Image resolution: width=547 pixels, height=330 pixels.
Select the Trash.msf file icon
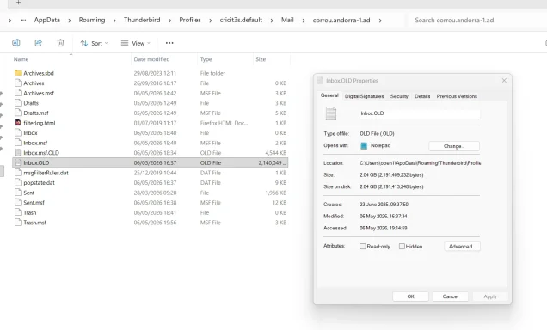18,222
